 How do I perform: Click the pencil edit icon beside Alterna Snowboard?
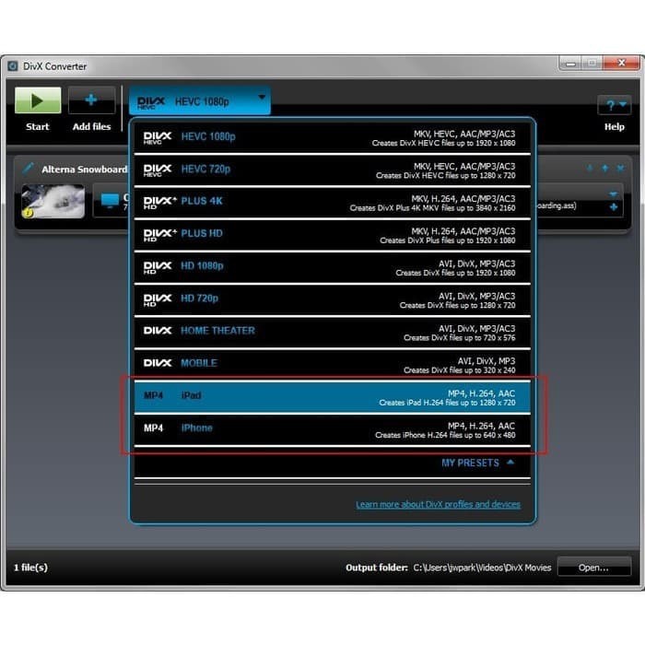click(x=28, y=169)
